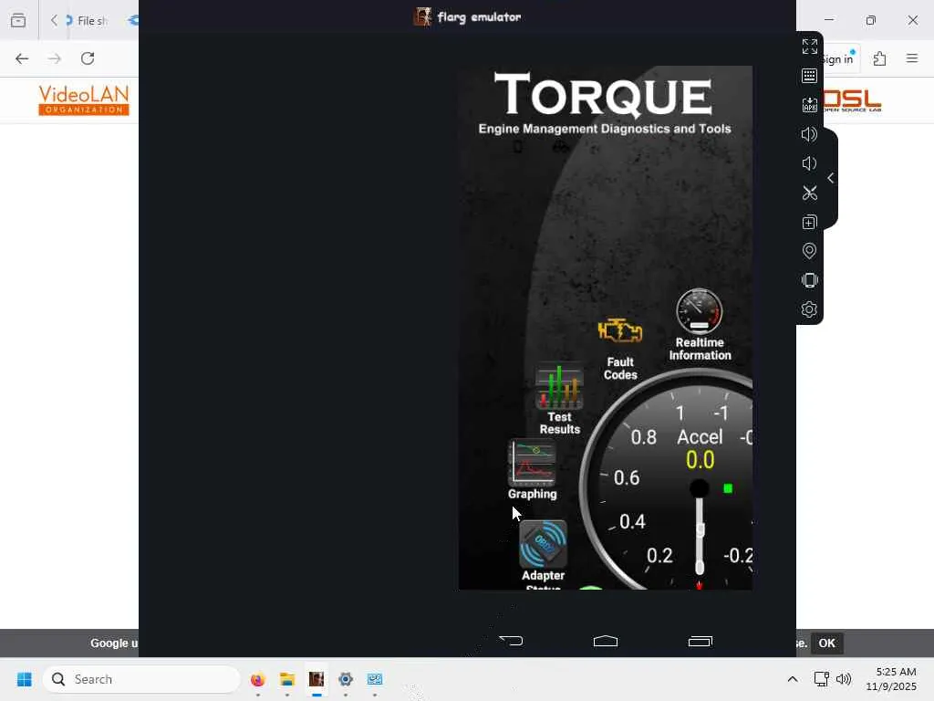Image resolution: width=934 pixels, height=701 pixels.
Task: Tap Android back navigation button
Action: [511, 641]
